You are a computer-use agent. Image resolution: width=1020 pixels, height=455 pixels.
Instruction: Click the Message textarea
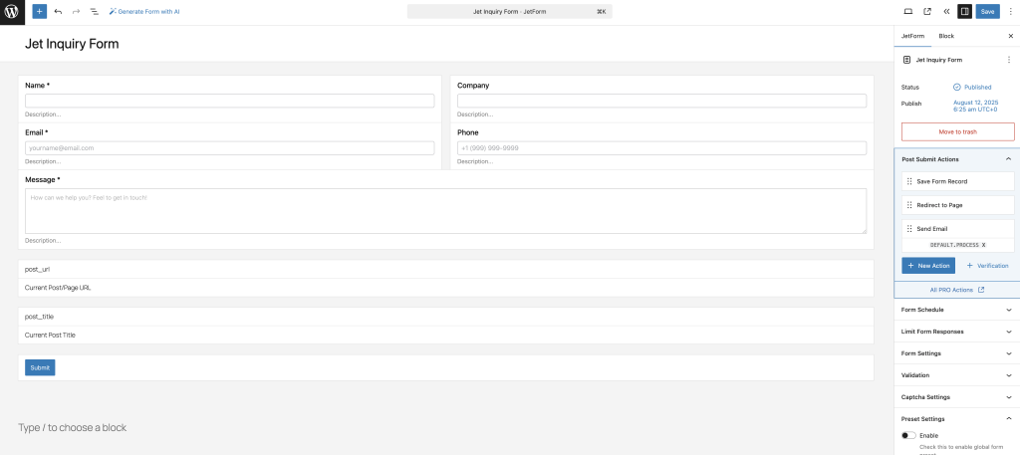tap(445, 211)
